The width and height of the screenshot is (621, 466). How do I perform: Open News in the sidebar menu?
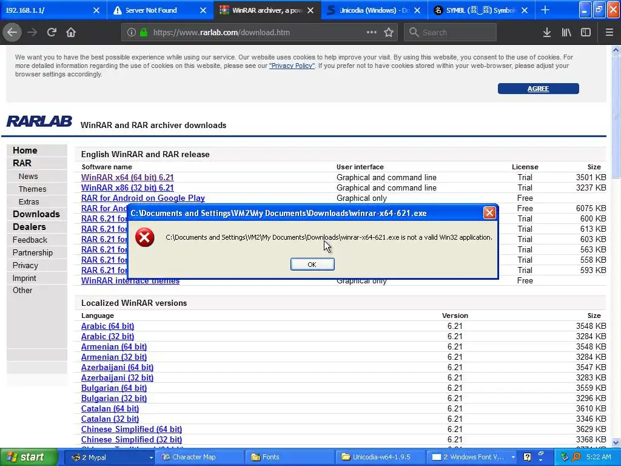pyautogui.click(x=28, y=177)
